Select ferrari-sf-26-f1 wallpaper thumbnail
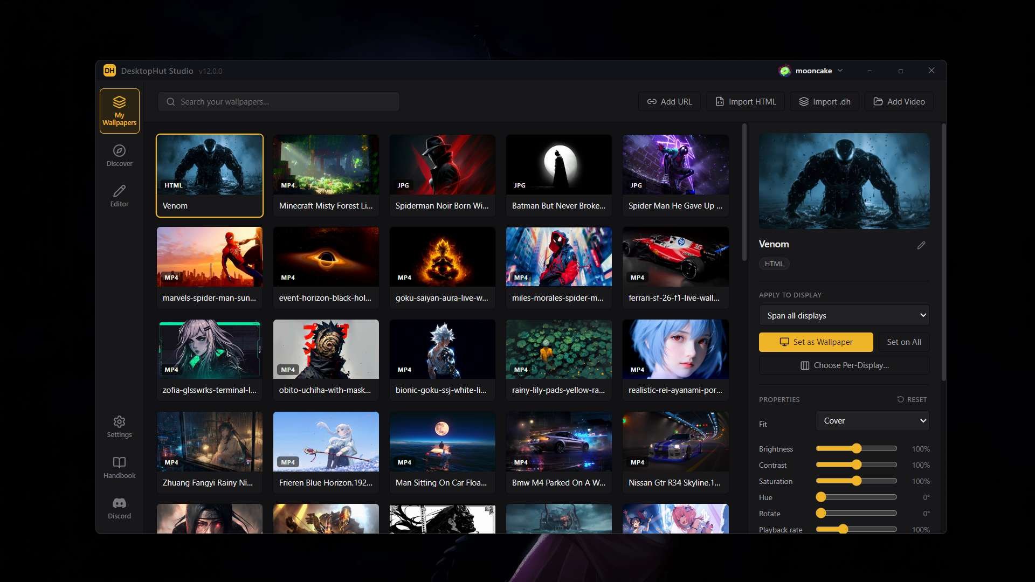 point(675,257)
